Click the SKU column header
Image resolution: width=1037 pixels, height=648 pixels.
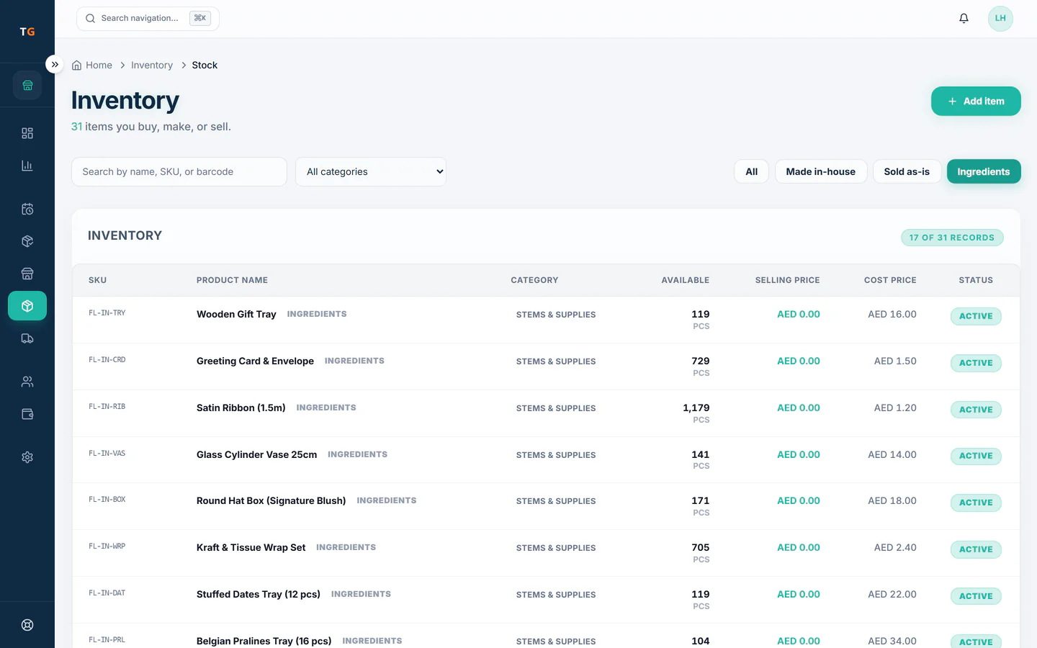[98, 280]
